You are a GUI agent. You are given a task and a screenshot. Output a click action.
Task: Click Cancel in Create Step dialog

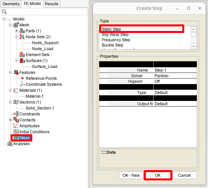(184, 175)
